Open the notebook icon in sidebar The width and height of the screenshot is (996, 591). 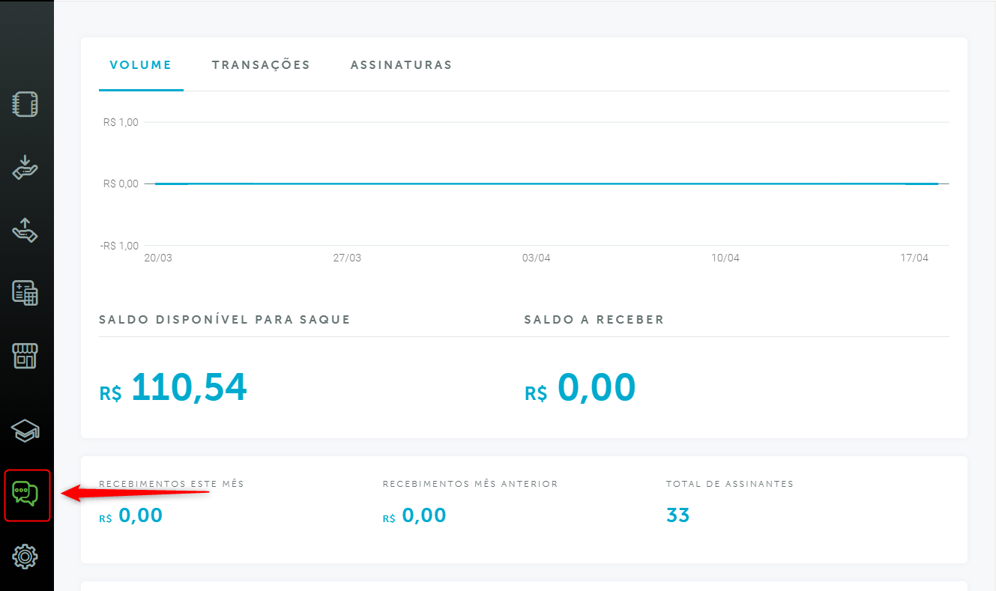pyautogui.click(x=25, y=104)
